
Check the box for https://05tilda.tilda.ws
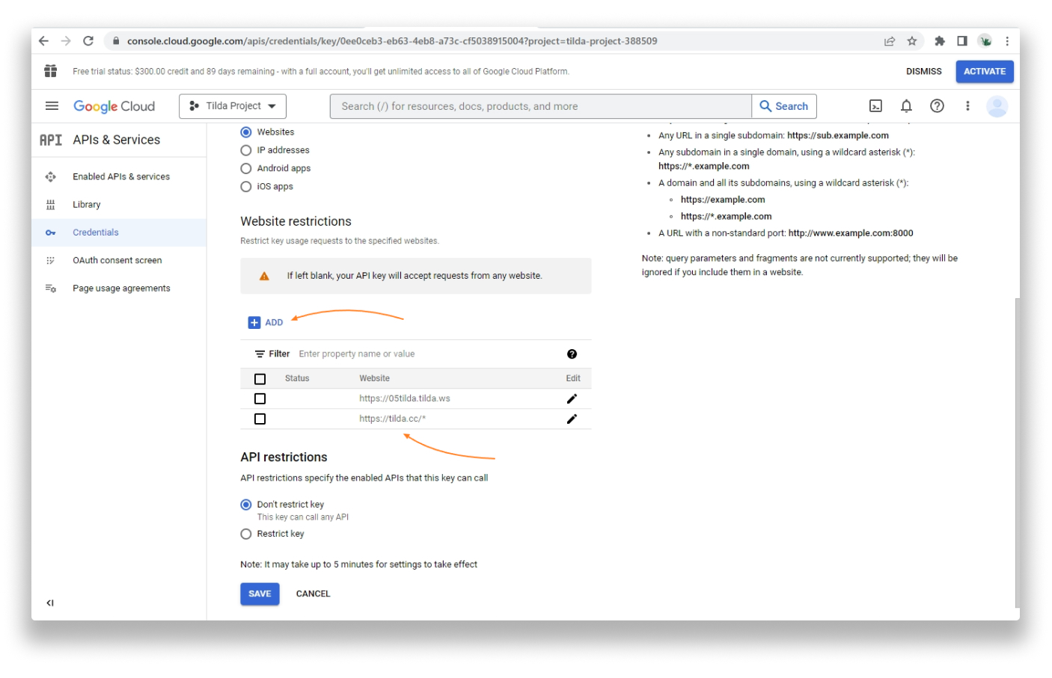(260, 399)
